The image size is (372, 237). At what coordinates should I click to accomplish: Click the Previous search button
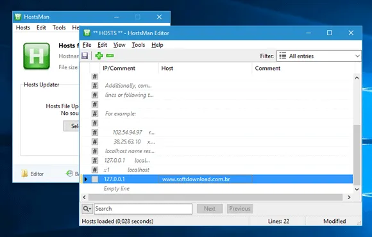coord(240,209)
